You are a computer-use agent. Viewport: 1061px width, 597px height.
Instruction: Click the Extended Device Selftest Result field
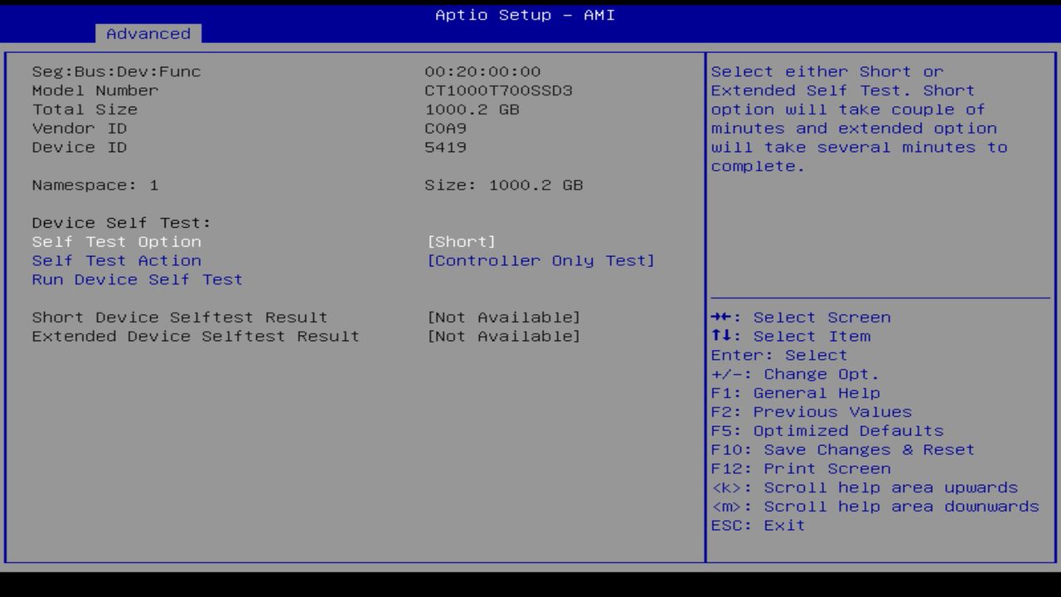(x=195, y=336)
